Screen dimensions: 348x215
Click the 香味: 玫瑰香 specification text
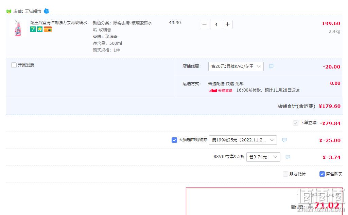click(x=105, y=37)
